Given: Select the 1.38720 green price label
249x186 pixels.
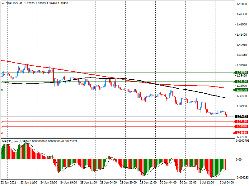Looking at the screenshot, I should (x=242, y=90).
